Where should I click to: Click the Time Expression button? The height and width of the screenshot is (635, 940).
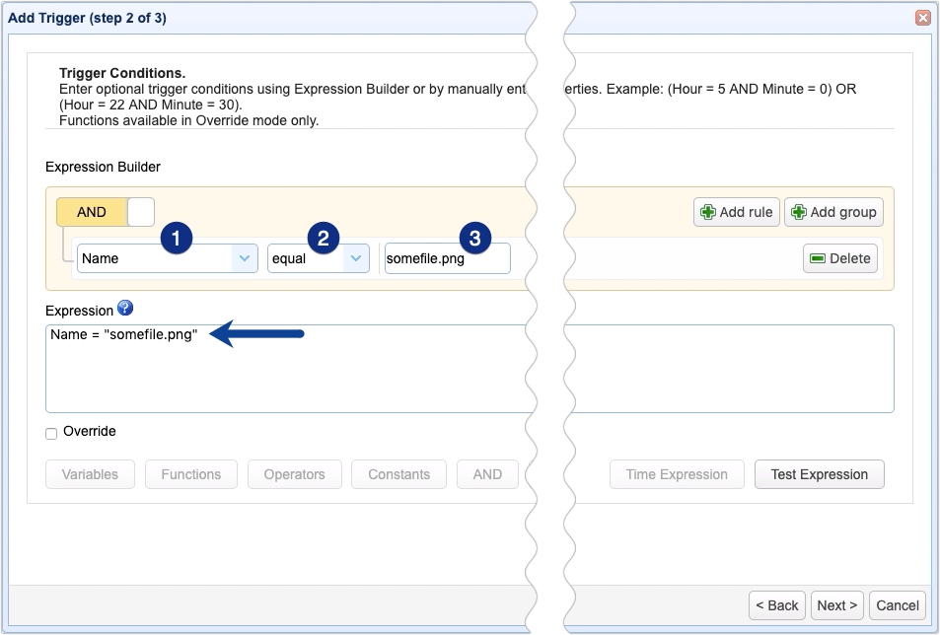click(x=677, y=474)
